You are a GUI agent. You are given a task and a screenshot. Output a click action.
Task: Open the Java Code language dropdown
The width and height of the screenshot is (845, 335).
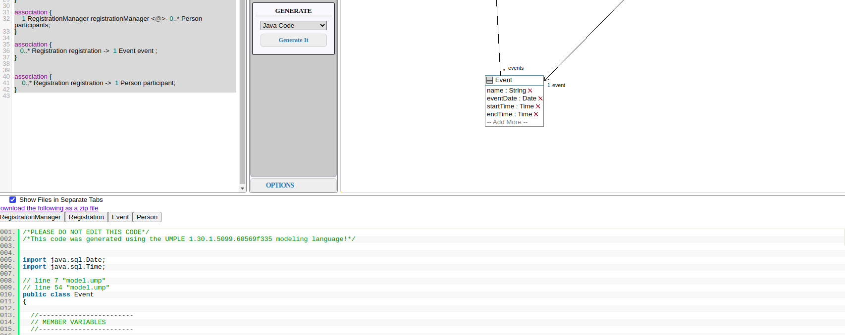294,25
